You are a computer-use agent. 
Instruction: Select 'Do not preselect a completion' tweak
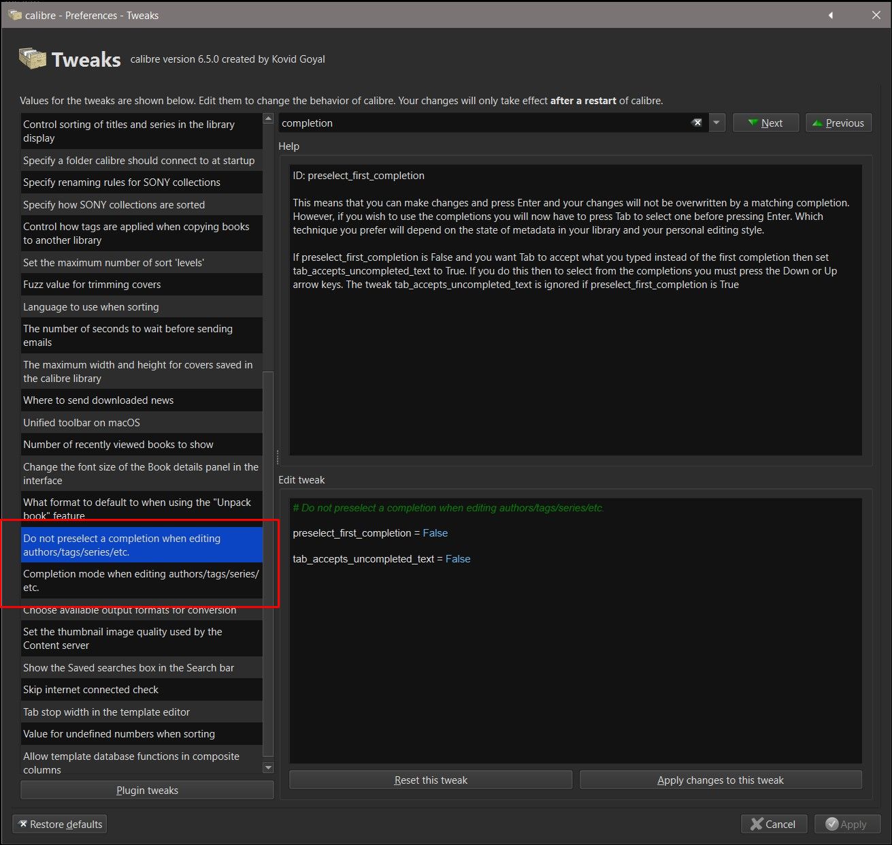click(142, 545)
